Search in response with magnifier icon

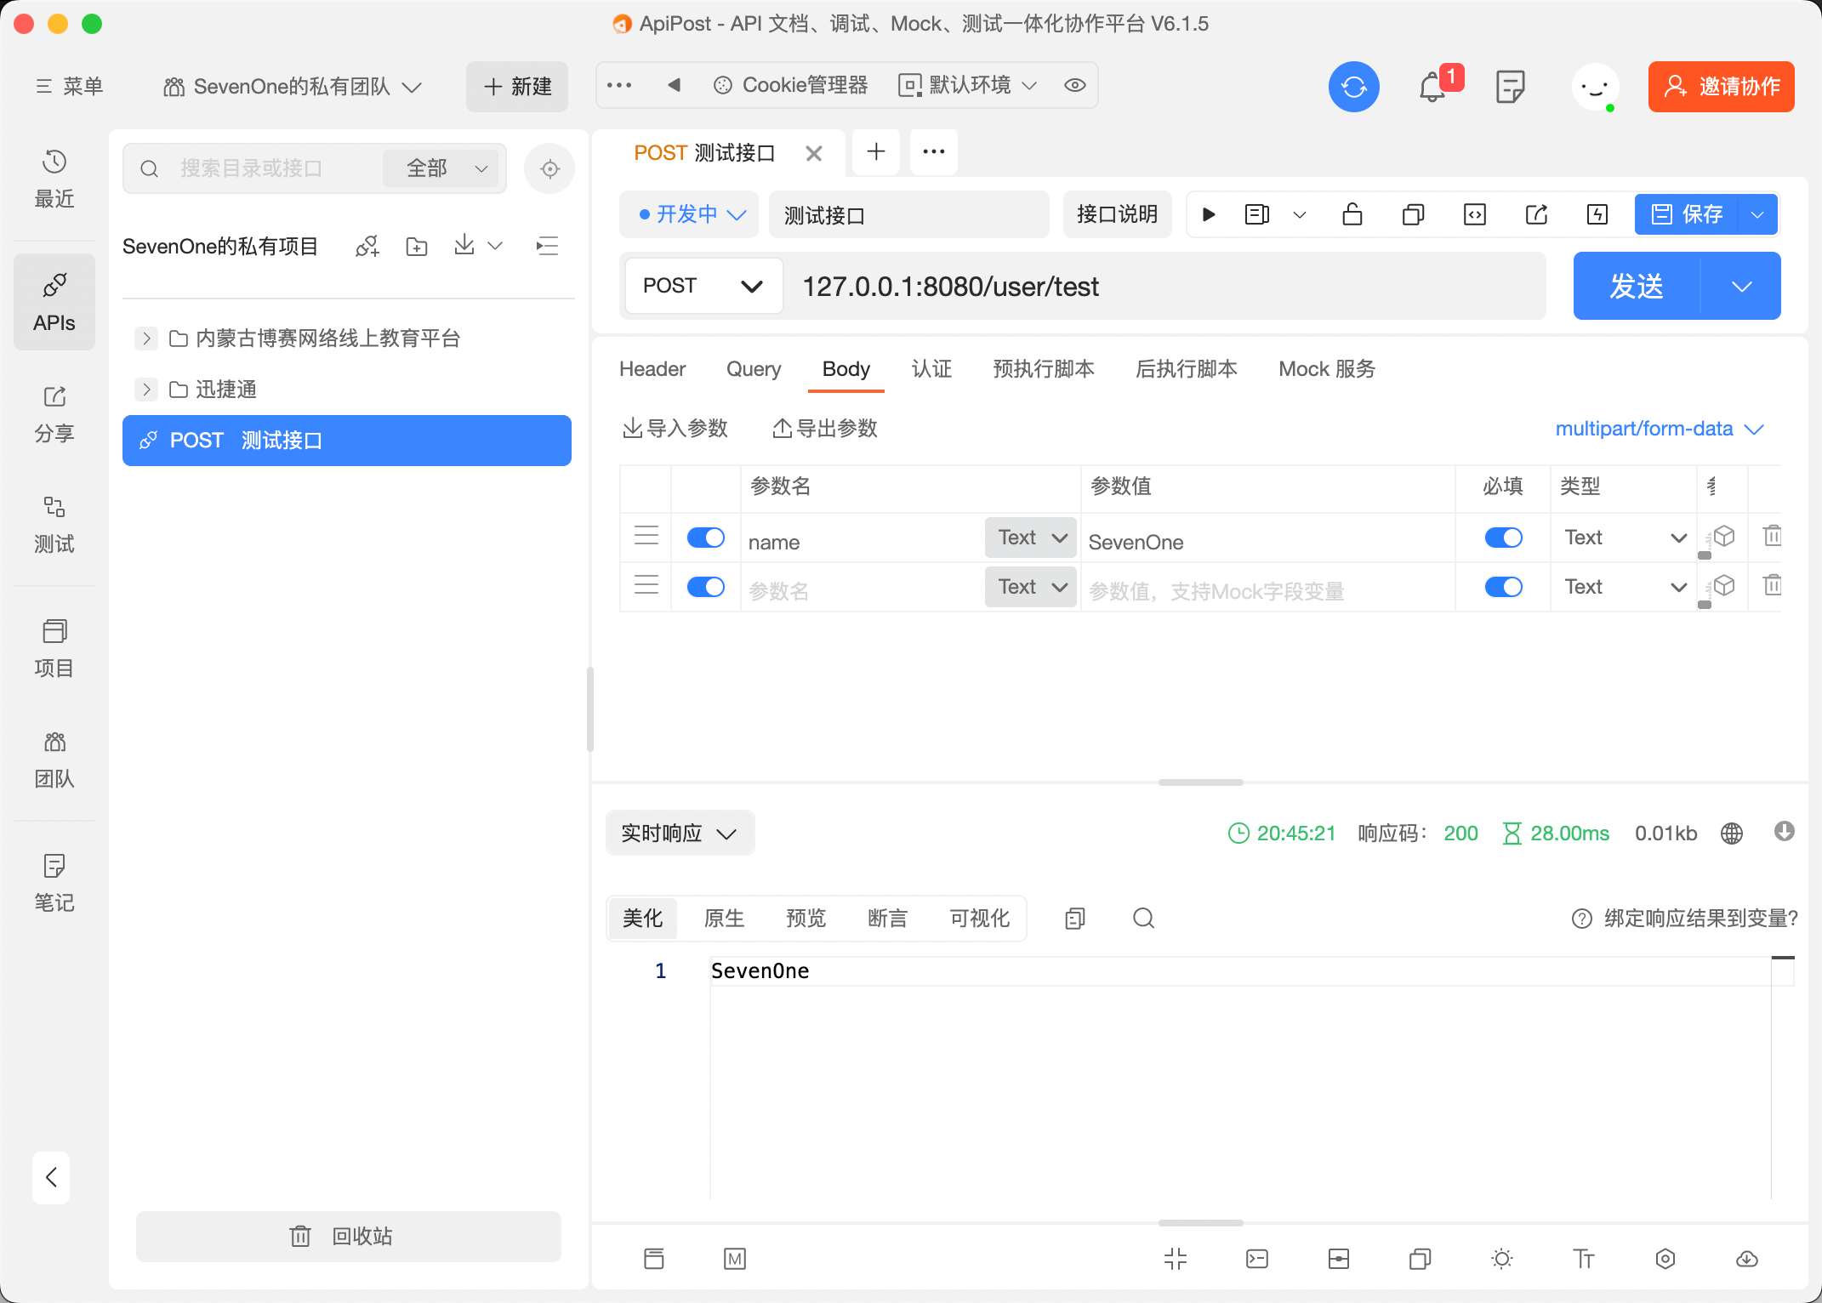[1143, 919]
